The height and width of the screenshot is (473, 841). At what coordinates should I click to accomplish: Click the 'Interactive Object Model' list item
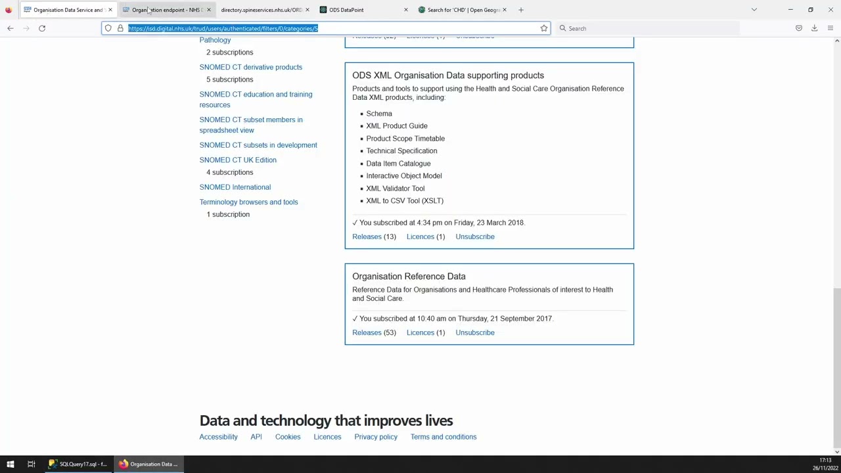(x=404, y=176)
